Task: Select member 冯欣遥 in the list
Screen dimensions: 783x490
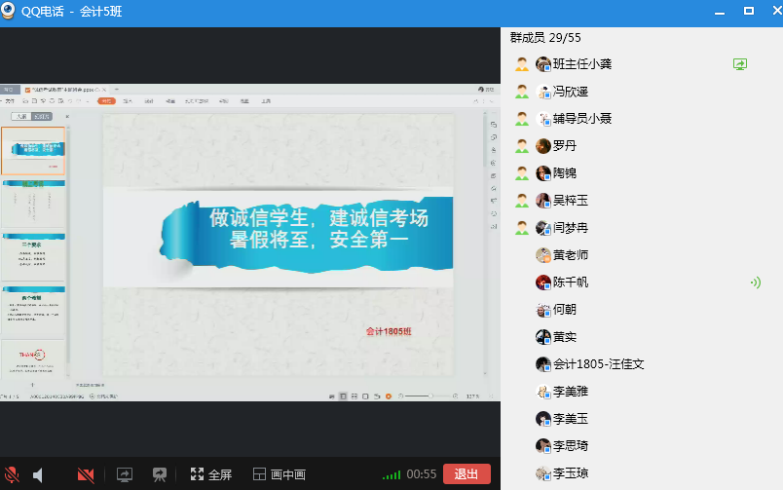Action: click(570, 92)
